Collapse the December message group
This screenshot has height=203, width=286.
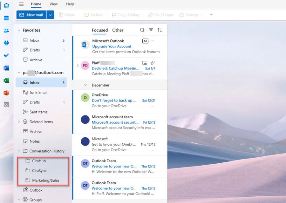point(85,85)
